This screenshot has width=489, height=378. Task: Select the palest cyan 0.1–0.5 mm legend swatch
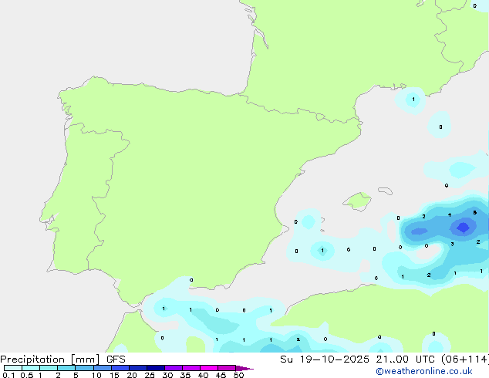coord(13,368)
